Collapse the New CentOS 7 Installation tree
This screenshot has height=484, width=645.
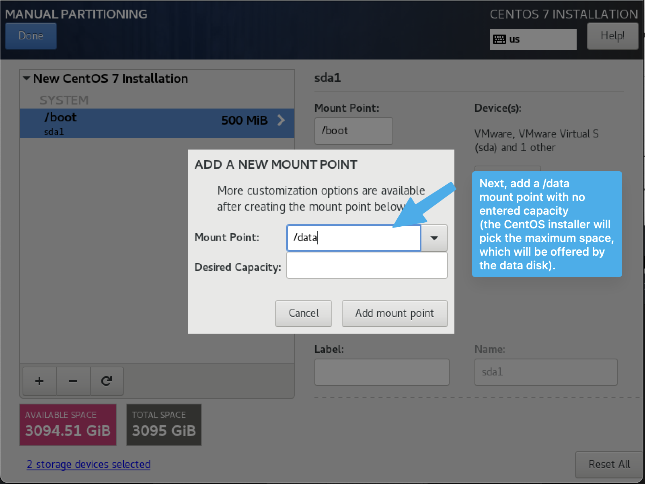pyautogui.click(x=27, y=78)
